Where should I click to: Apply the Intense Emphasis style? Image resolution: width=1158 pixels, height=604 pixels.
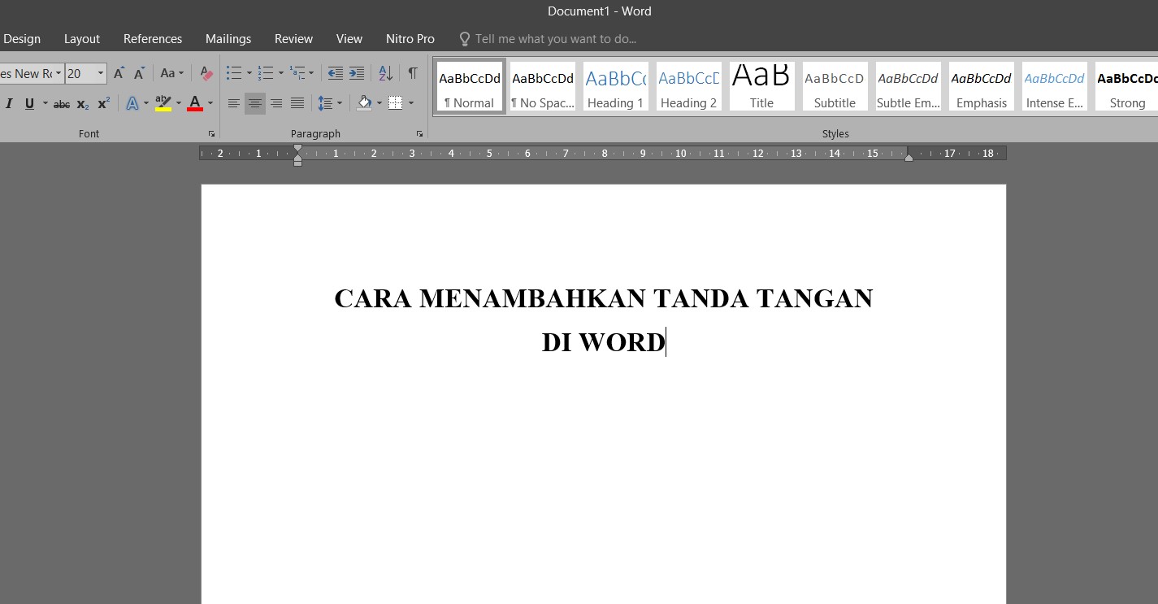tap(1055, 86)
